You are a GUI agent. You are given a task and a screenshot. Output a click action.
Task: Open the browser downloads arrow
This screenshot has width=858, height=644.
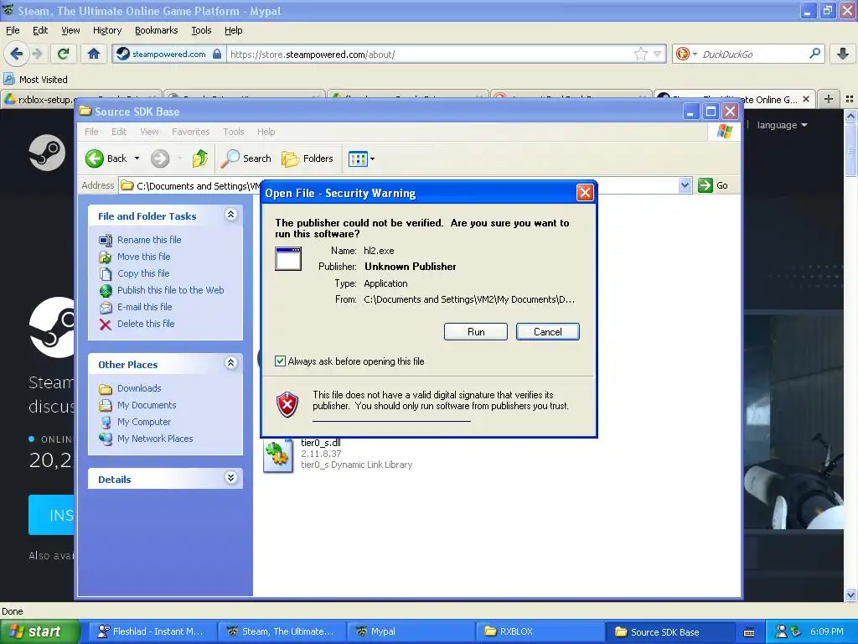(x=843, y=54)
